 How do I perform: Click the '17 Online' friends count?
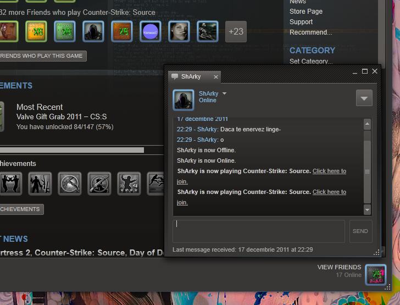pyautogui.click(x=349, y=275)
